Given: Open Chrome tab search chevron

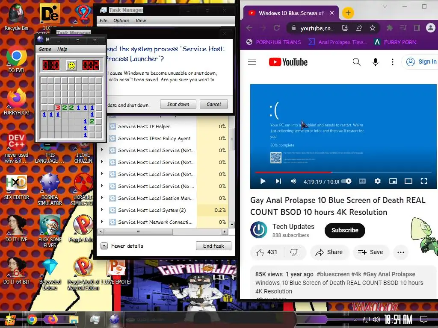Looking at the screenshot, I should coord(385,6).
